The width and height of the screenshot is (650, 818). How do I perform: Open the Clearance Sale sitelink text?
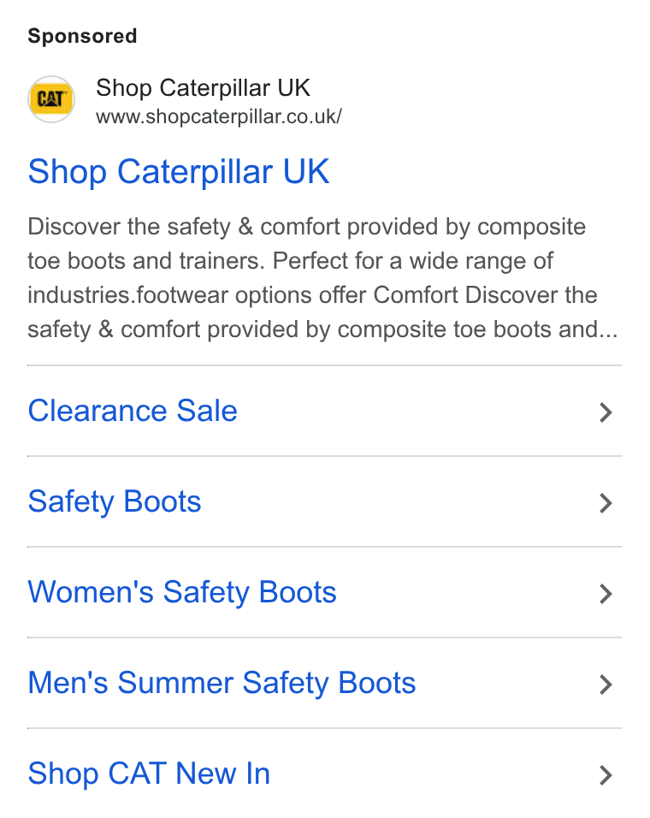pyautogui.click(x=133, y=411)
